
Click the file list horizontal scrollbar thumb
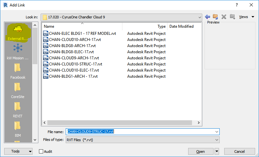click(x=120, y=123)
